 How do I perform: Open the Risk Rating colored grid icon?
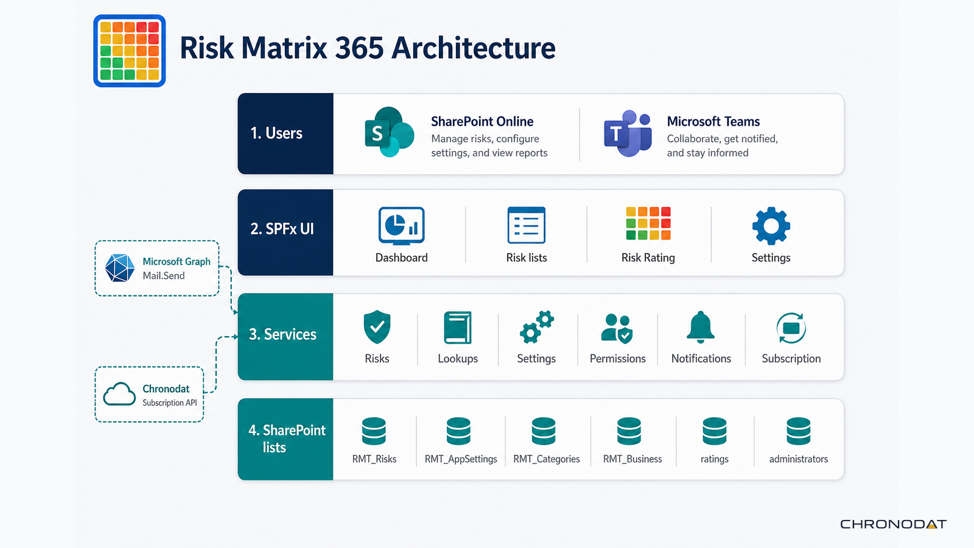tap(648, 223)
